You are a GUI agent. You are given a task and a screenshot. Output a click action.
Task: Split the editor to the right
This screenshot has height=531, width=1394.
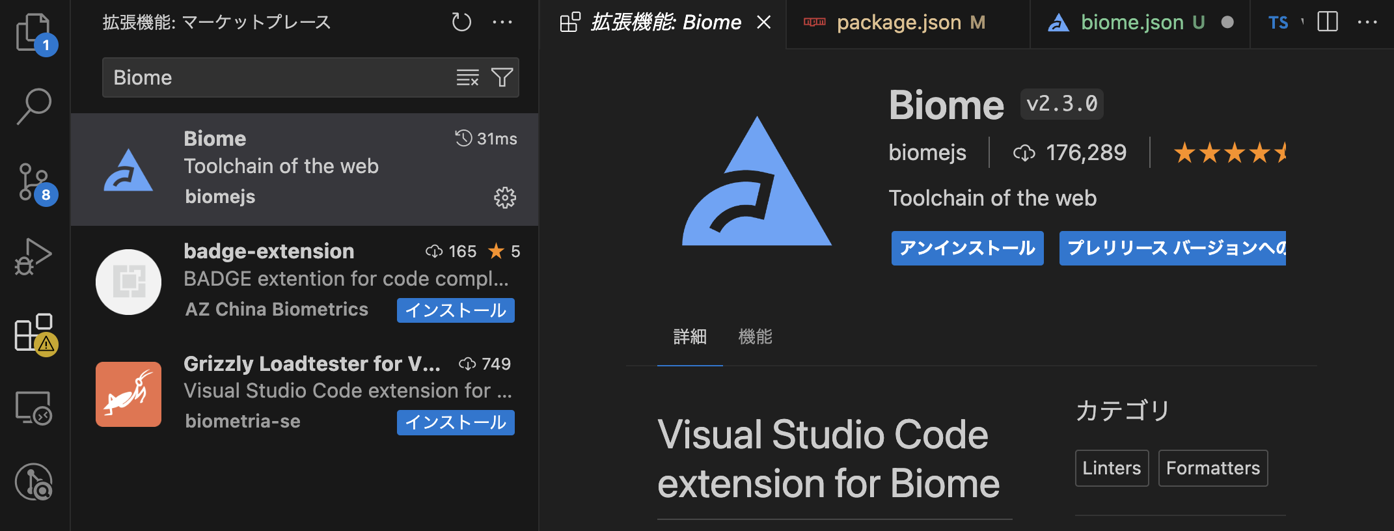click(x=1328, y=22)
